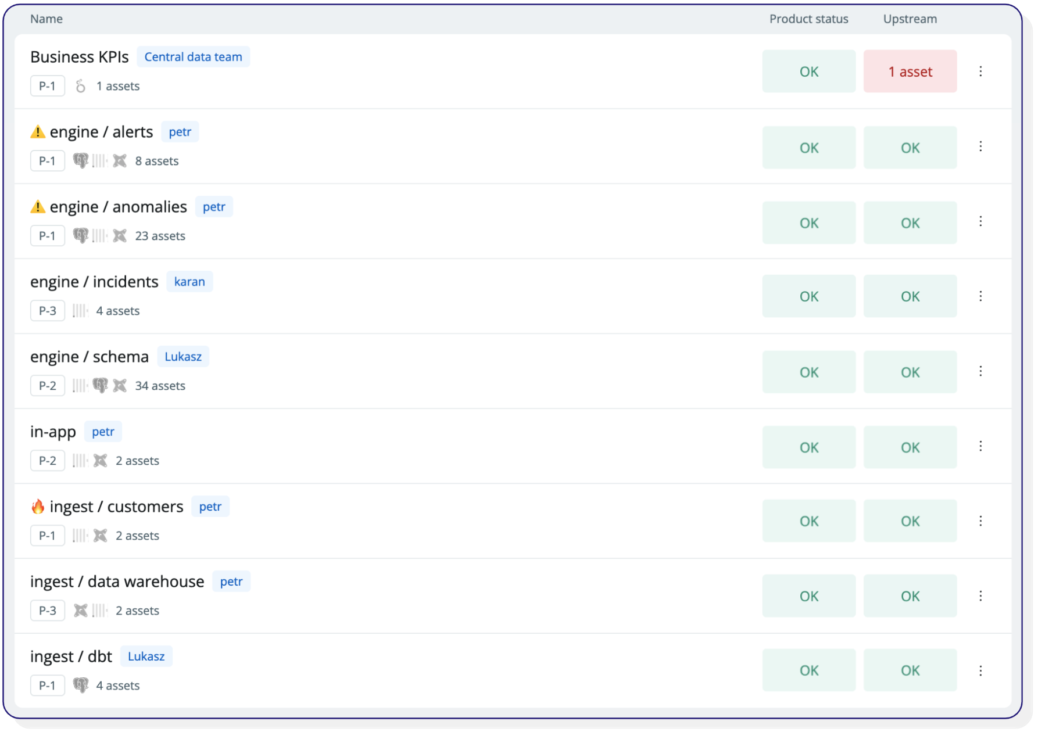Click the dbt icon in ingest / data warehouse
Screen dimensions: 1038x732
[x=81, y=611]
